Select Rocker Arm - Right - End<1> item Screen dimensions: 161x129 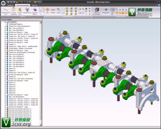tap(23, 46)
